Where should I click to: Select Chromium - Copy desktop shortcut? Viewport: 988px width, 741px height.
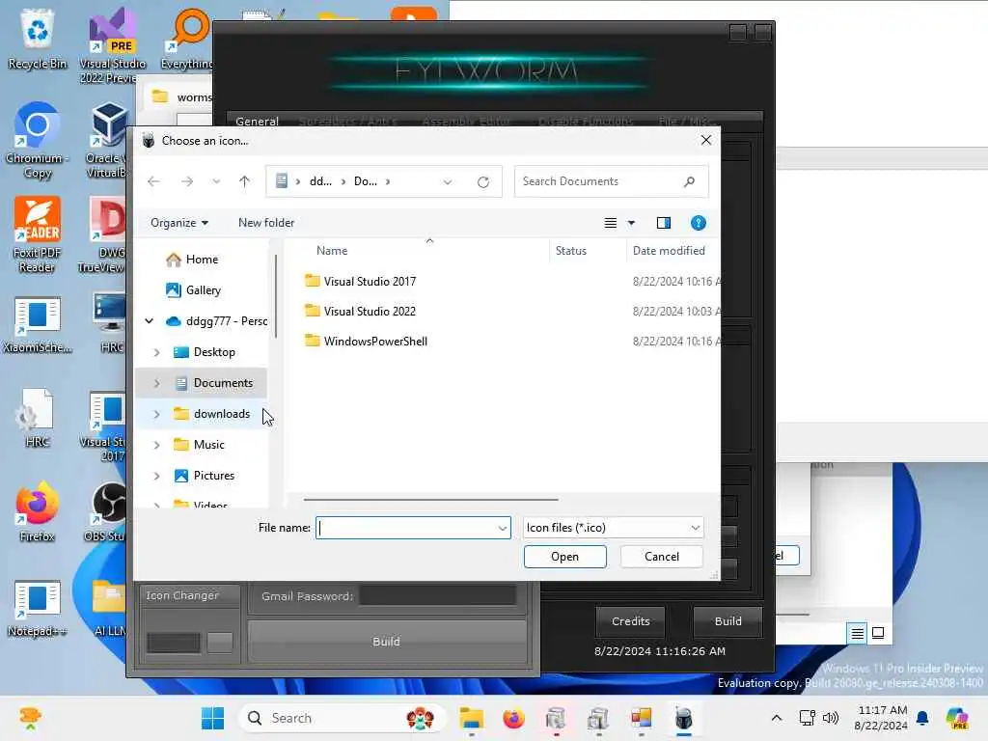(x=38, y=141)
